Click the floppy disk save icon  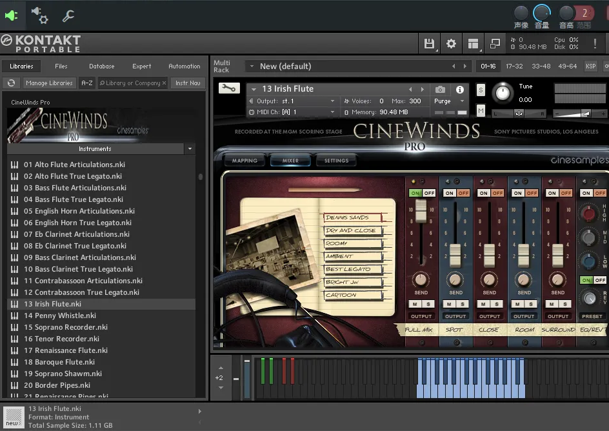click(429, 43)
